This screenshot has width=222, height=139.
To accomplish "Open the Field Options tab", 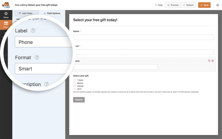I will coord(52,13).
